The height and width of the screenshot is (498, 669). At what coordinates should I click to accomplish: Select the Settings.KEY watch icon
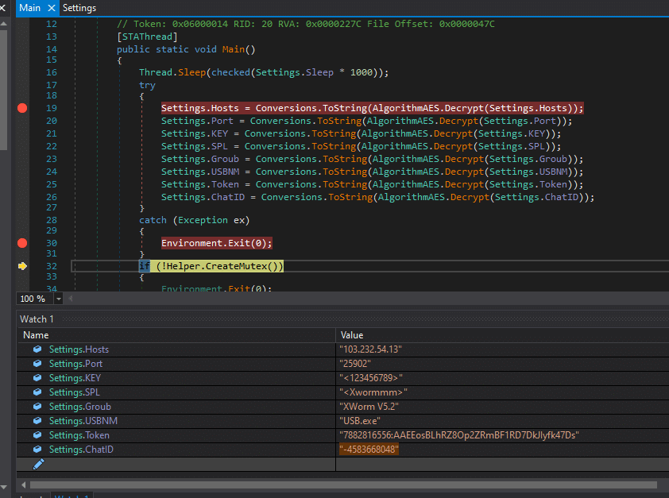pyautogui.click(x=37, y=378)
